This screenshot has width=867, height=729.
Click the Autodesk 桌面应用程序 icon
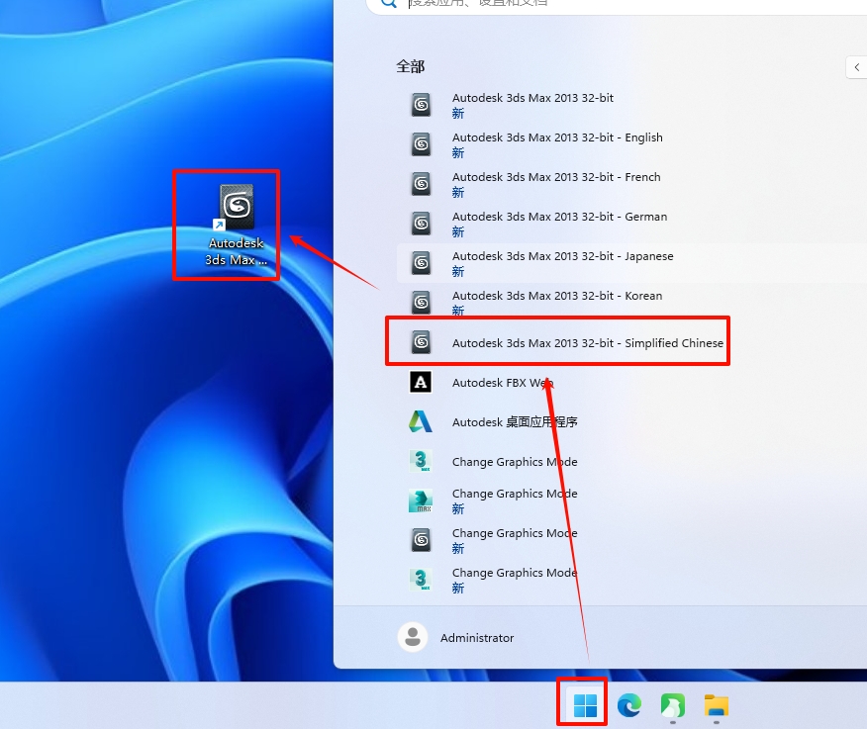(421, 422)
